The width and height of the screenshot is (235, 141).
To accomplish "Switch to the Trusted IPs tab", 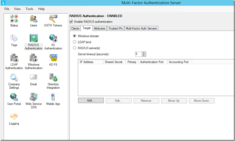I will (x=115, y=28).
